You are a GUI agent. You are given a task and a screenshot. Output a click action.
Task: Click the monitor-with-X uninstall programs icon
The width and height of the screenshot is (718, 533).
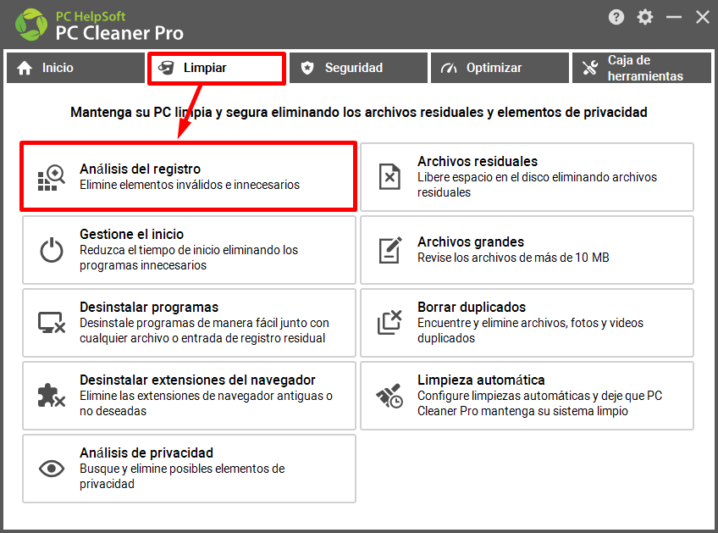point(52,323)
